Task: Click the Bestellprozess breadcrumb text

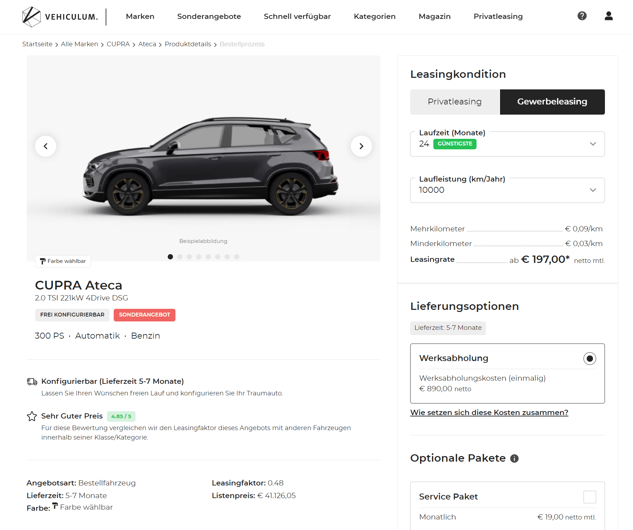Action: pyautogui.click(x=242, y=44)
